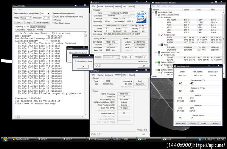Viewport: 227px width, 149px height.
Task: Click the Hyper PI output vertical scrollbar
Action: 86,74
